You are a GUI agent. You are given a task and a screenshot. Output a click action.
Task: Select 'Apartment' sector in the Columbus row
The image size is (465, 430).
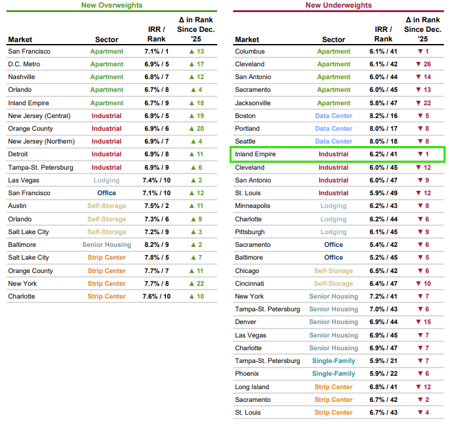pyautogui.click(x=333, y=51)
